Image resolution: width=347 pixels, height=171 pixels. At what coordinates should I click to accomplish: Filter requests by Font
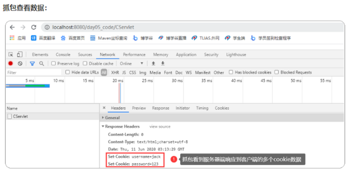click(168, 72)
